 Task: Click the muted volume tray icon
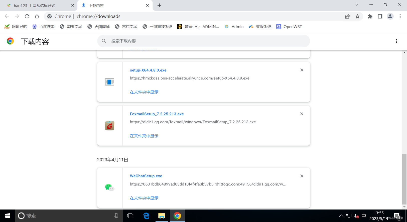pos(356,216)
